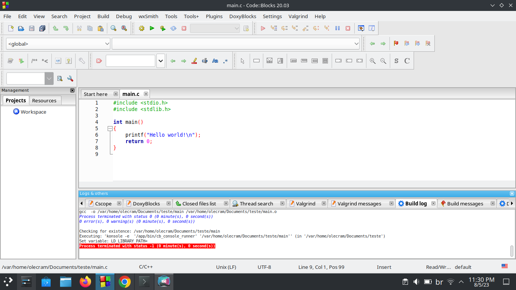Abort the build red X icon
Screen dimensions: 516x290
[184, 28]
